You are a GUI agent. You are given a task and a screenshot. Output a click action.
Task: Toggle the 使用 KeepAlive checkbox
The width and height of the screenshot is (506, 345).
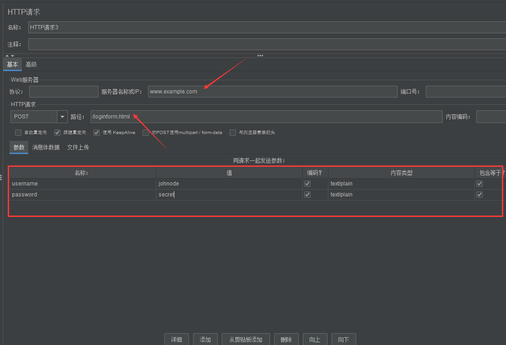[97, 133]
